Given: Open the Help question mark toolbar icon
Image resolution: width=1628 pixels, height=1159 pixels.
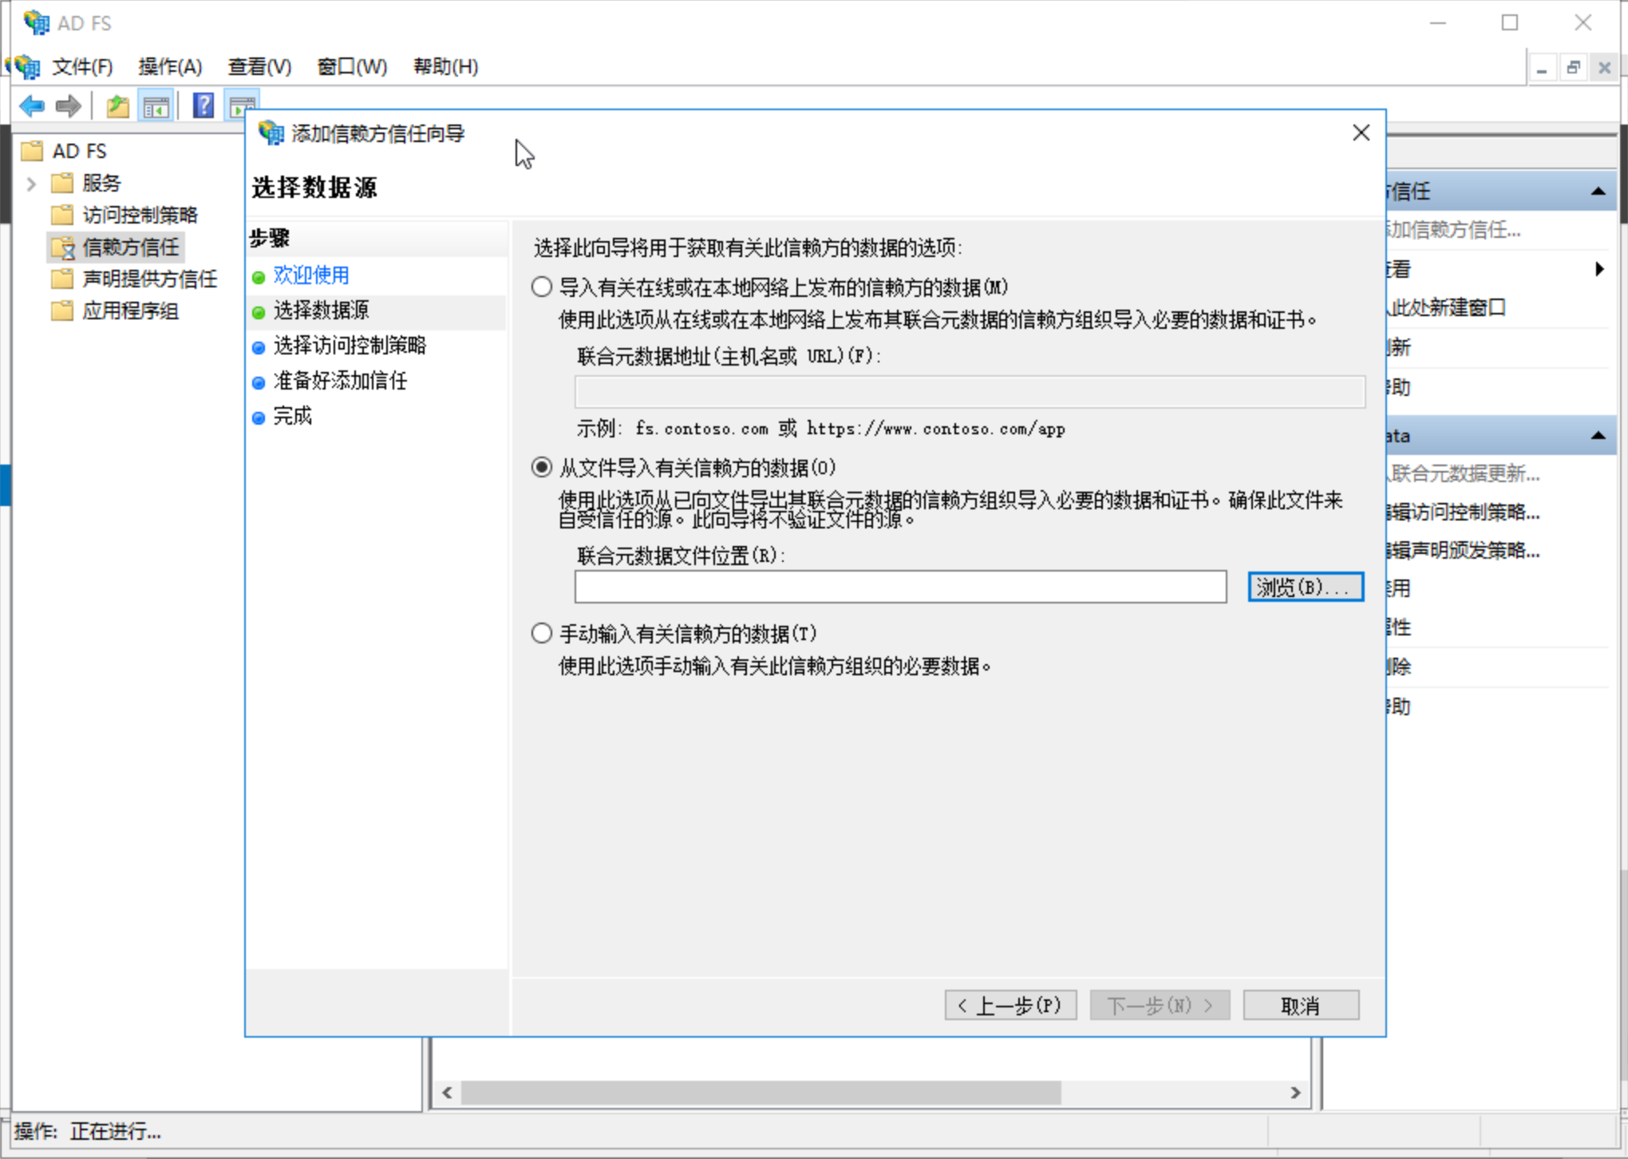Looking at the screenshot, I should (203, 105).
